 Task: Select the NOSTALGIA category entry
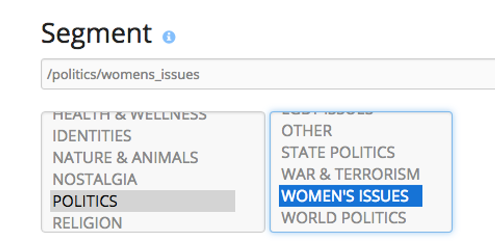tap(95, 179)
